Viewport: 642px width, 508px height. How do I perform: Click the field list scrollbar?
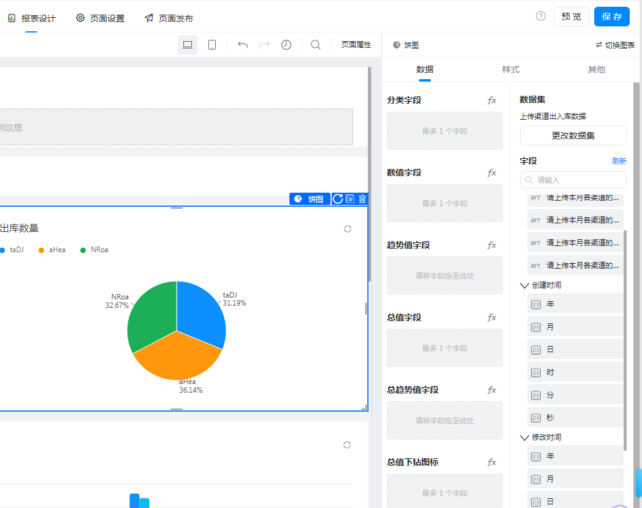point(625,340)
